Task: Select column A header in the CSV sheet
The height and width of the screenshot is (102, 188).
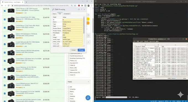Action: [145, 45]
